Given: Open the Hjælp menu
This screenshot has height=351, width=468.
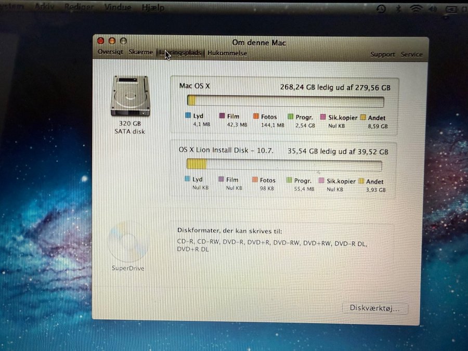Looking at the screenshot, I should (x=153, y=8).
